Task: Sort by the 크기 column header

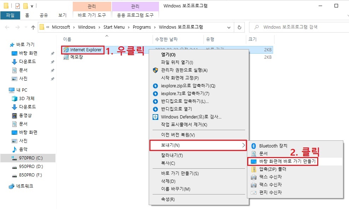Action: (260, 40)
